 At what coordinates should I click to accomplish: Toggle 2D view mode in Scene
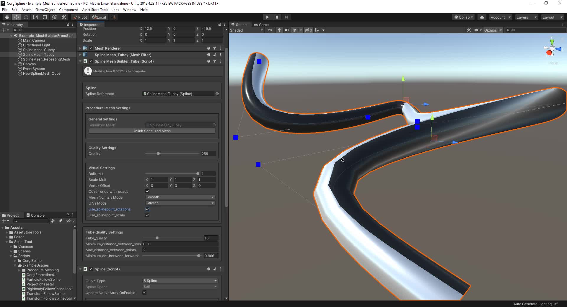pyautogui.click(x=270, y=30)
